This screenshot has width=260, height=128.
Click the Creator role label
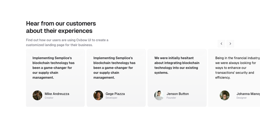(x=49, y=98)
